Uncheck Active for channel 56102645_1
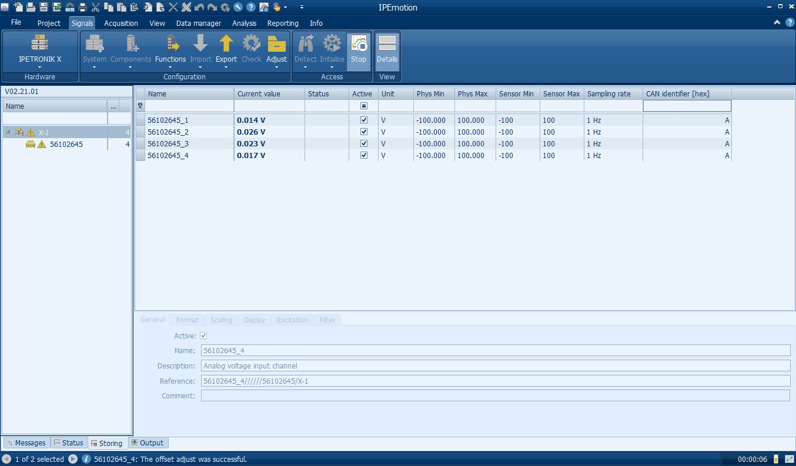Image resolution: width=796 pixels, height=466 pixels. click(364, 120)
